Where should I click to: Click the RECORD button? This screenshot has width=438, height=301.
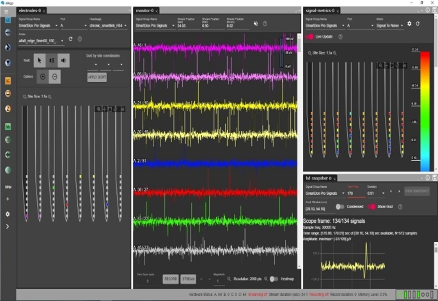pos(171,279)
